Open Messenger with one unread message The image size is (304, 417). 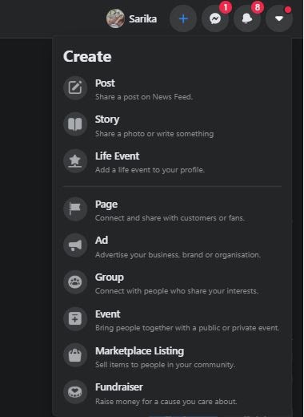coord(215,18)
